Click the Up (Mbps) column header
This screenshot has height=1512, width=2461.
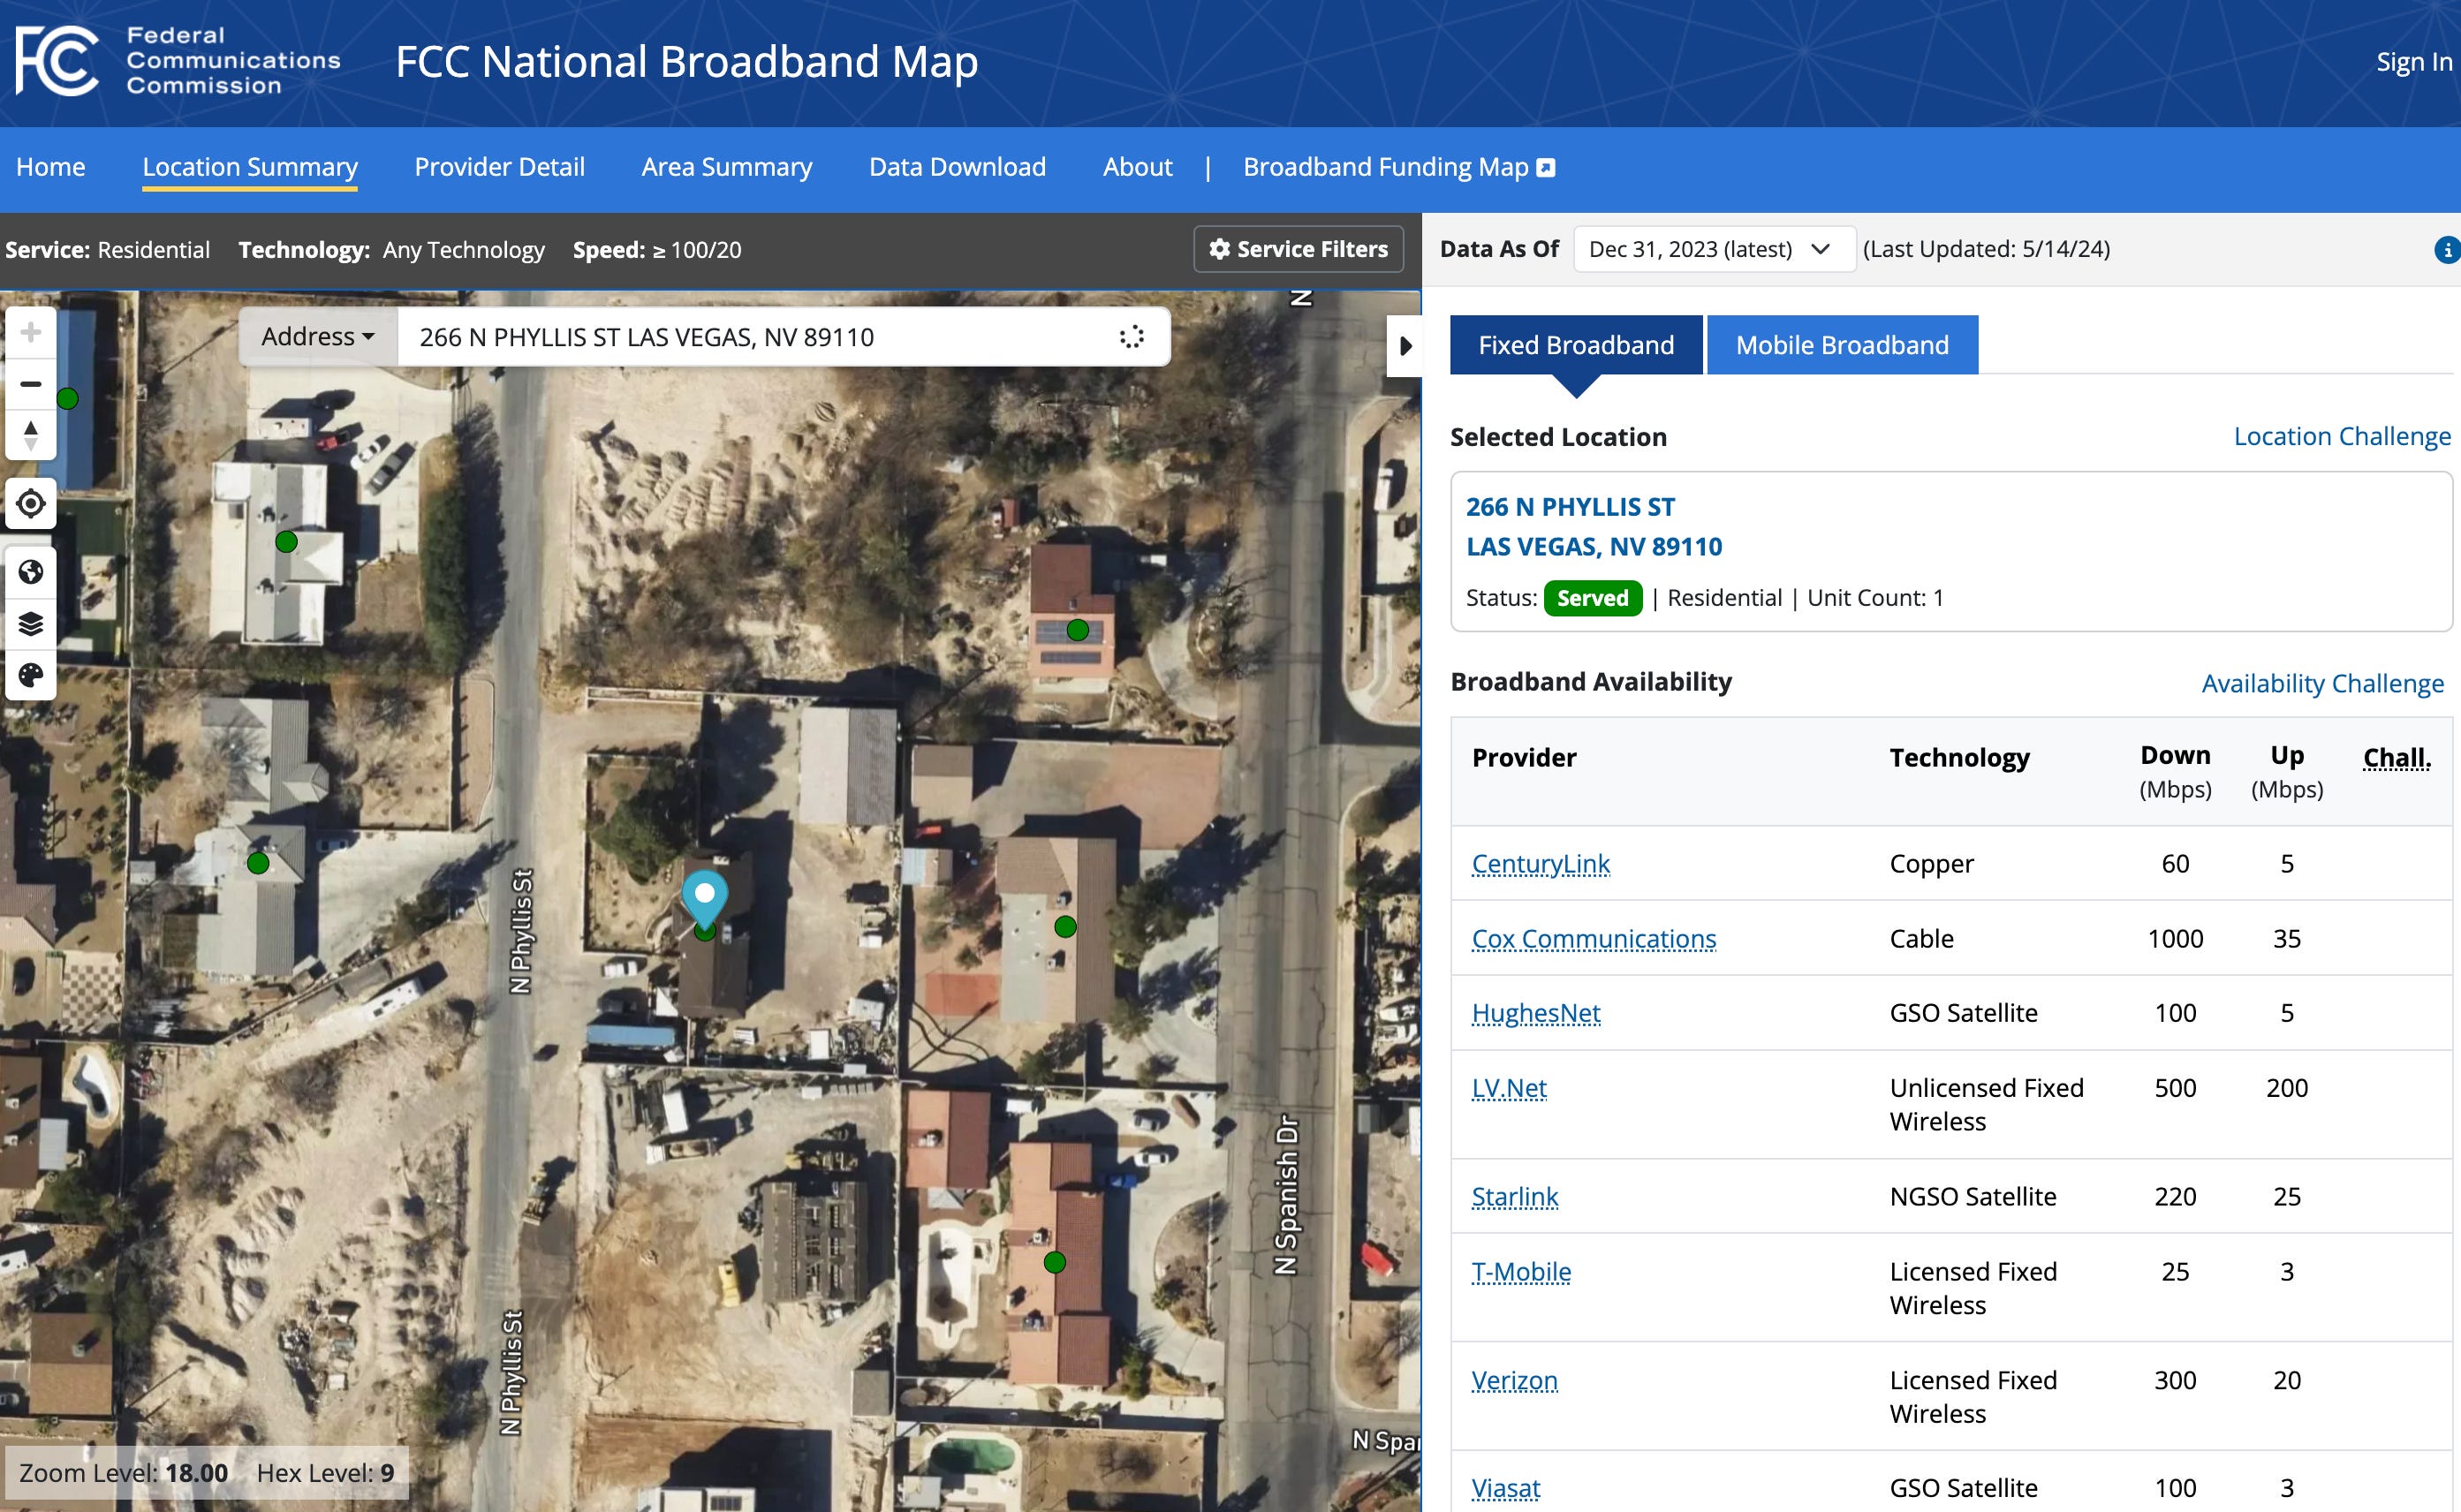(2286, 771)
